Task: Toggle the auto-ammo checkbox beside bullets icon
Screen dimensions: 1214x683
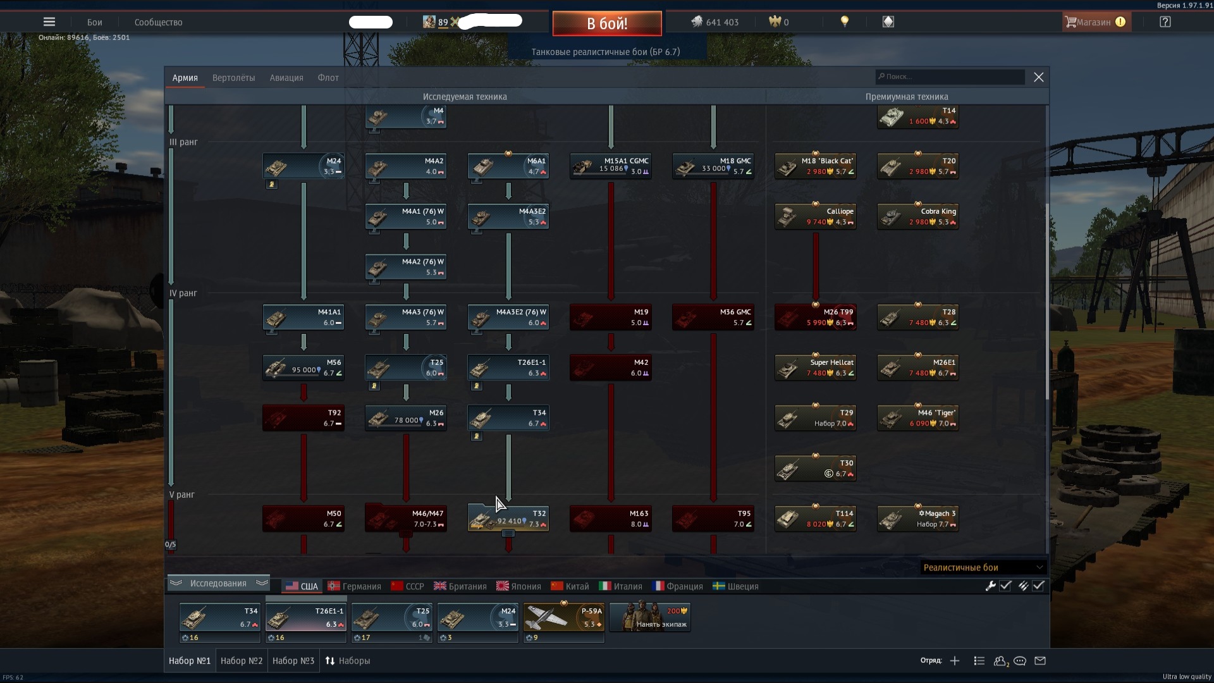Action: [1038, 586]
